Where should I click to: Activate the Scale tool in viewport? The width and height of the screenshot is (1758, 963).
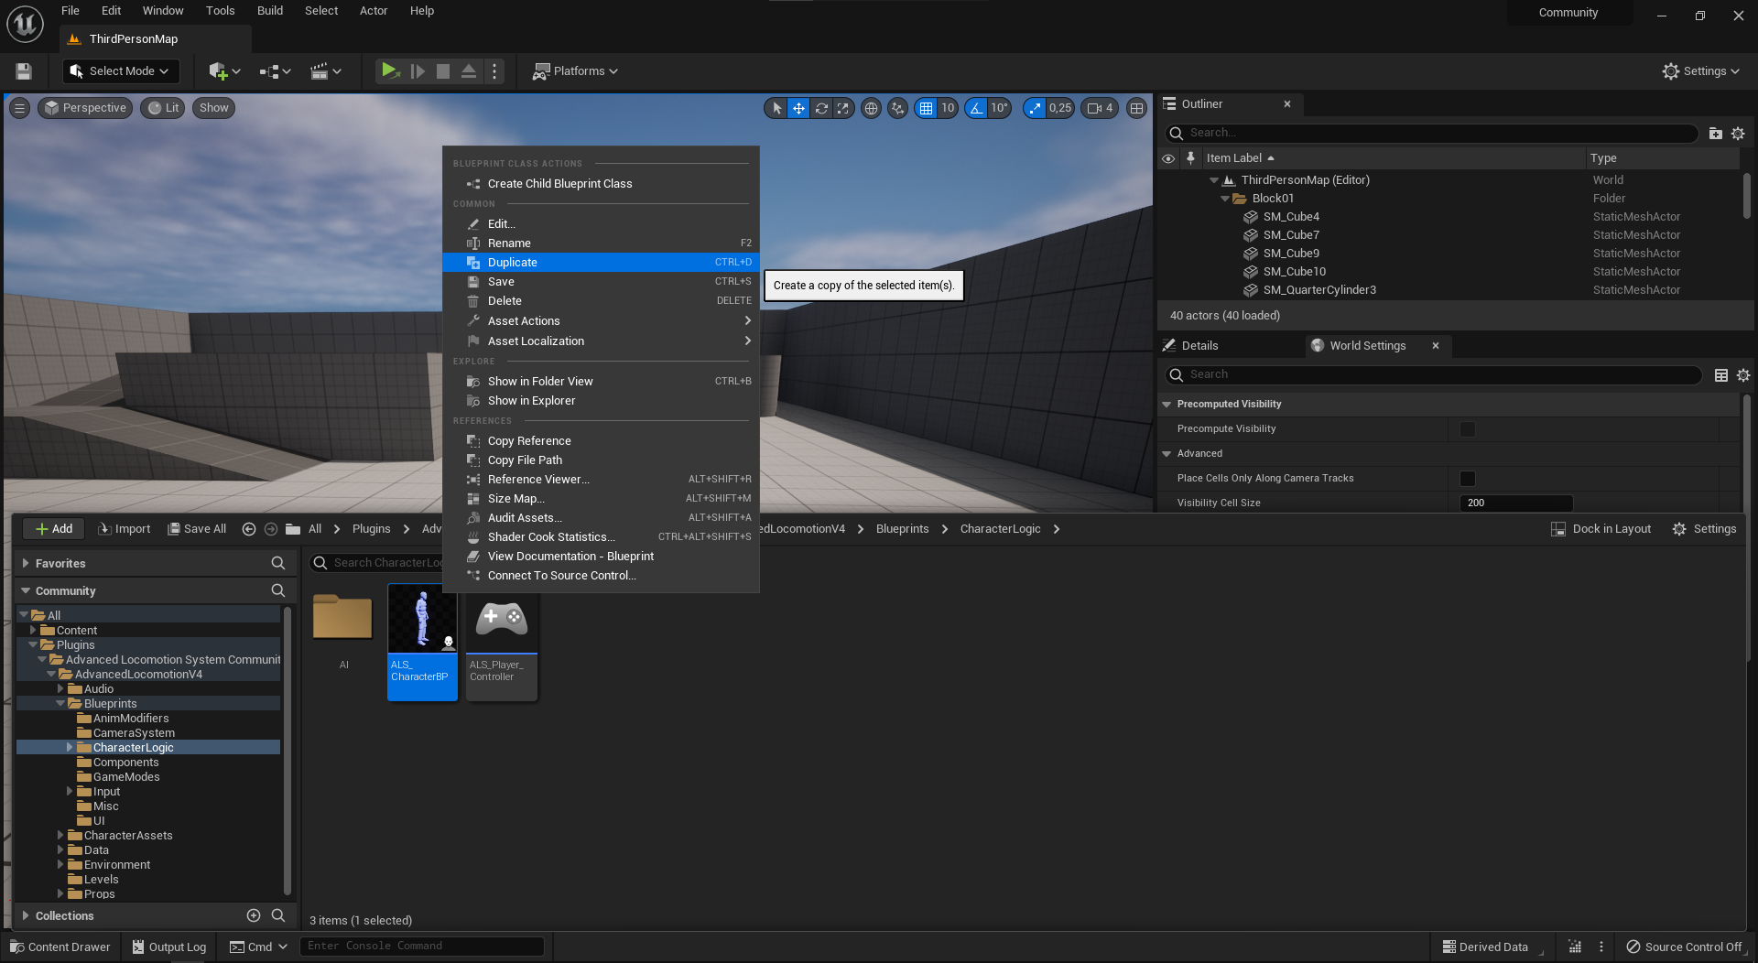point(843,108)
